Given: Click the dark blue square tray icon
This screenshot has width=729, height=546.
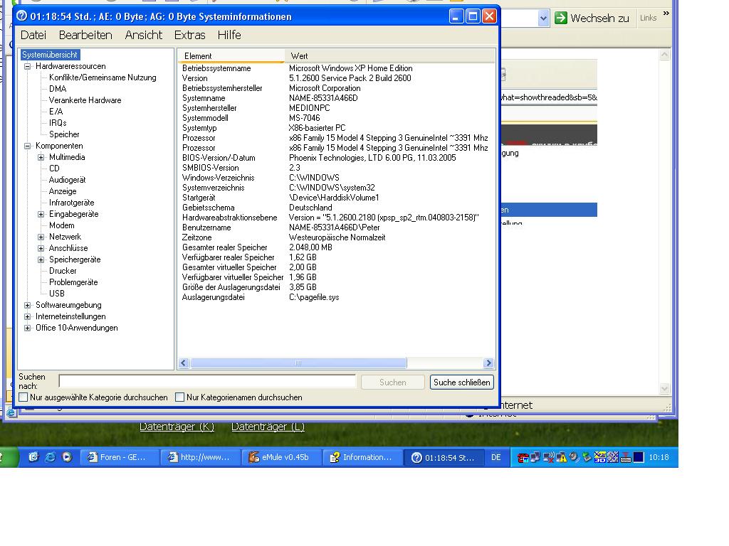Looking at the screenshot, I should 639,457.
